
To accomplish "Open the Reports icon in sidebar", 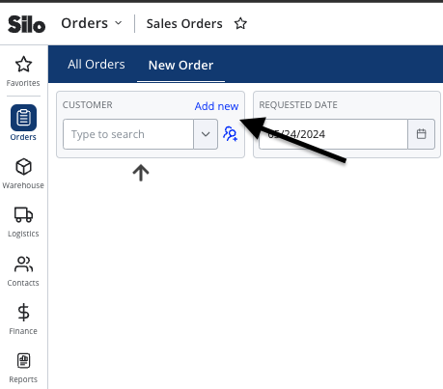I will [x=23, y=360].
